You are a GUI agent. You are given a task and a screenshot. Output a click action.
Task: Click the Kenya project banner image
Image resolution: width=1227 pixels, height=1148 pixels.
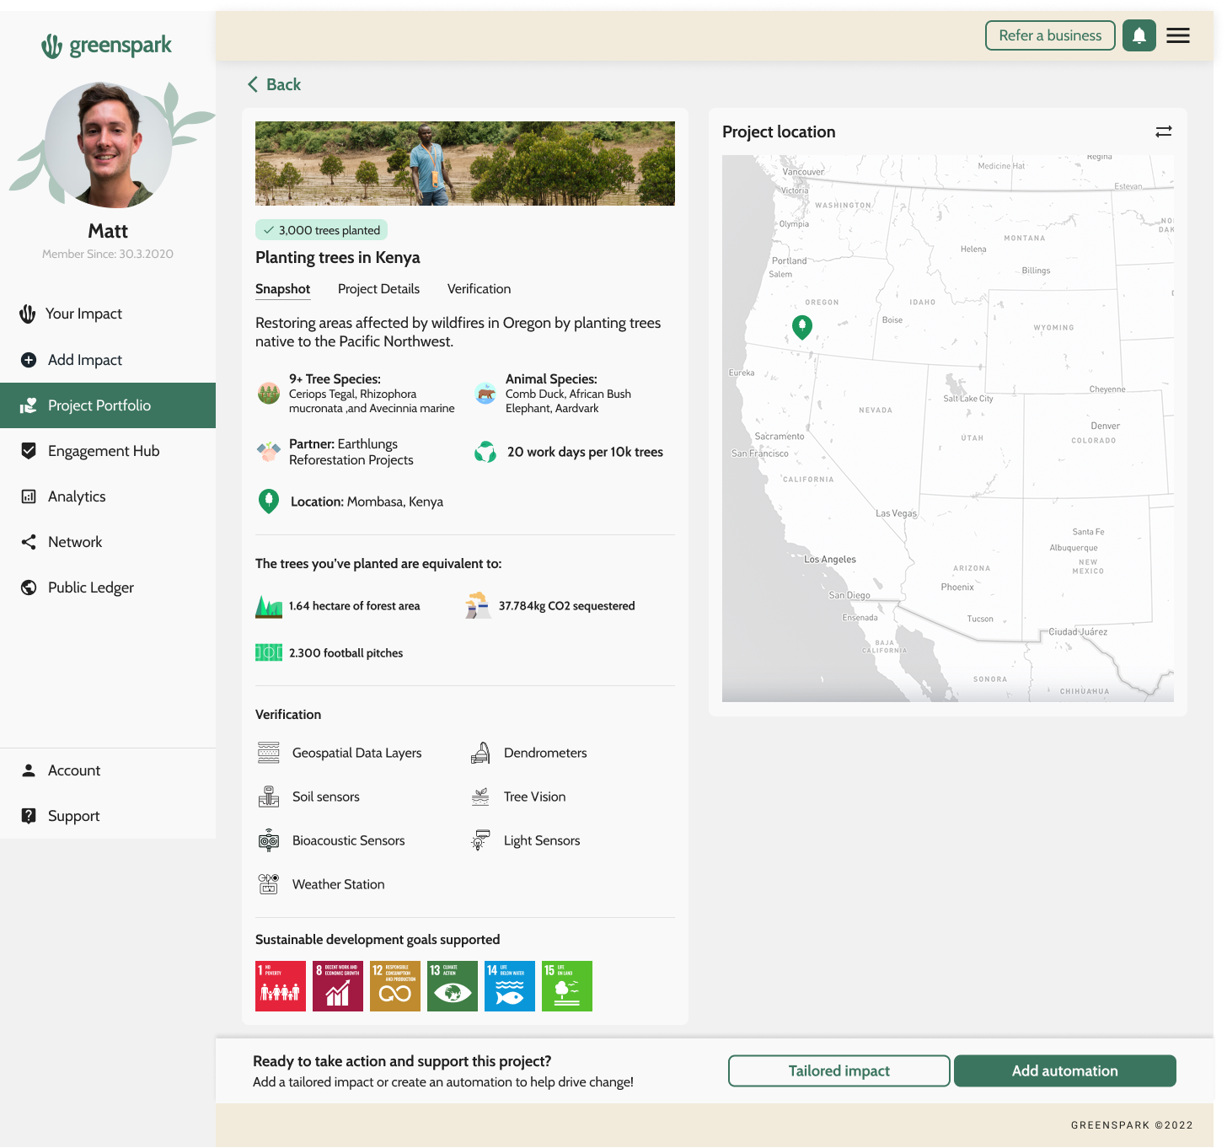pyautogui.click(x=465, y=164)
